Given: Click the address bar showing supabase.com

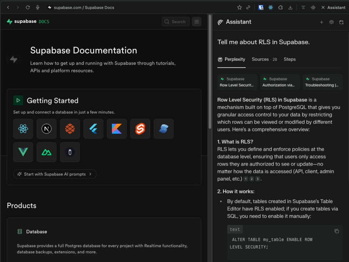Looking at the screenshot, I should pos(84,8).
